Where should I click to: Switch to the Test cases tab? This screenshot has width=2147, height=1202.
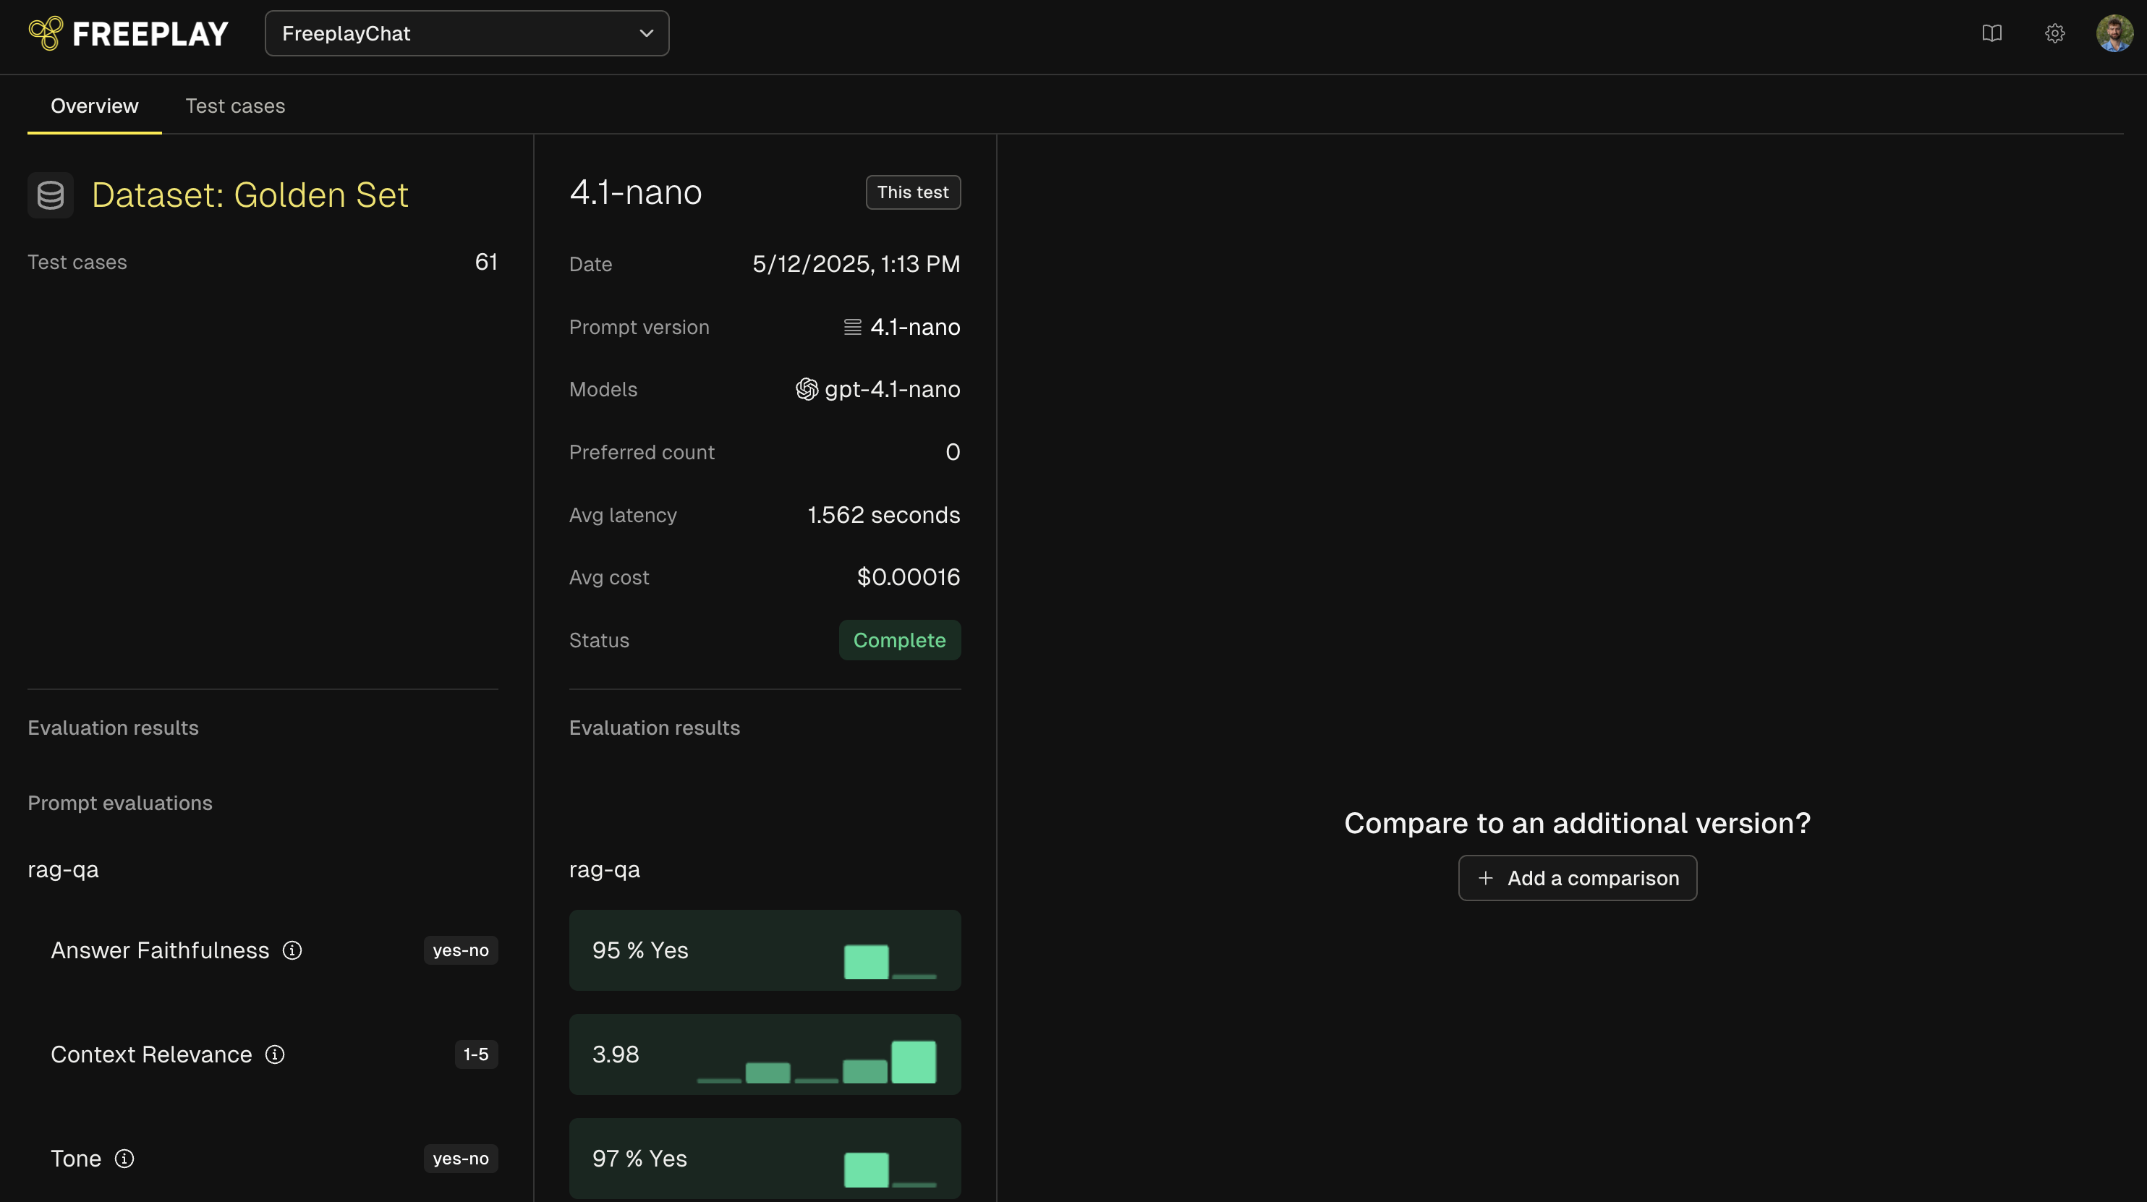tap(235, 106)
